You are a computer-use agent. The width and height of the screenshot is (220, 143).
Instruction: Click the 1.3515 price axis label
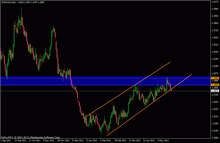[x=215, y=45]
